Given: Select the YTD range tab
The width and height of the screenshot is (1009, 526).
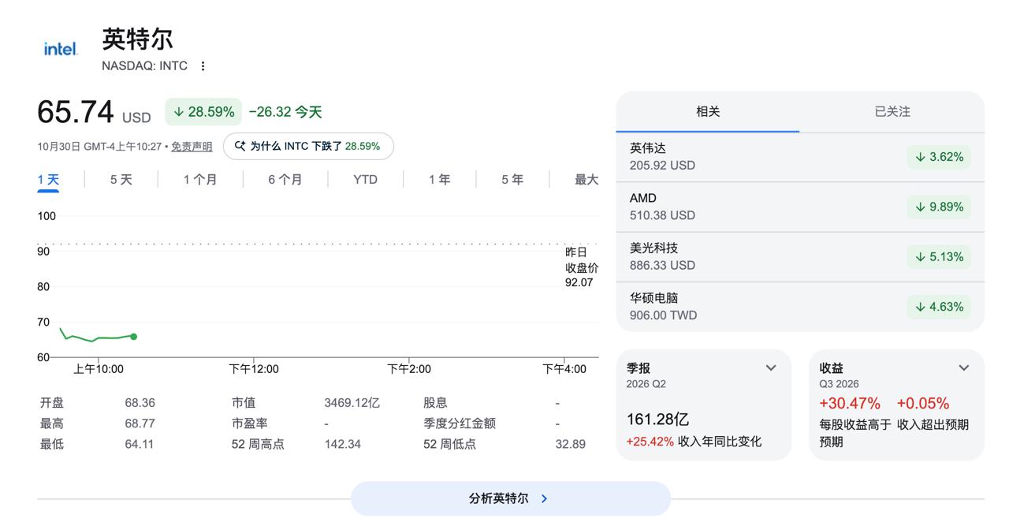Looking at the screenshot, I should click(365, 180).
